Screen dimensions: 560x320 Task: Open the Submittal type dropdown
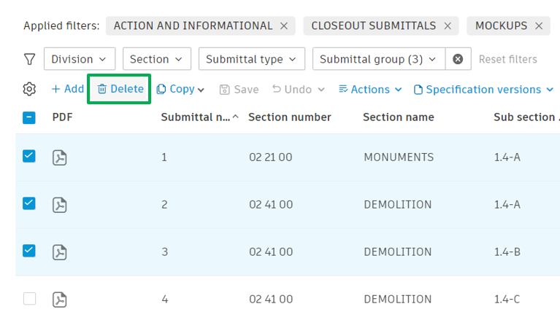point(251,59)
